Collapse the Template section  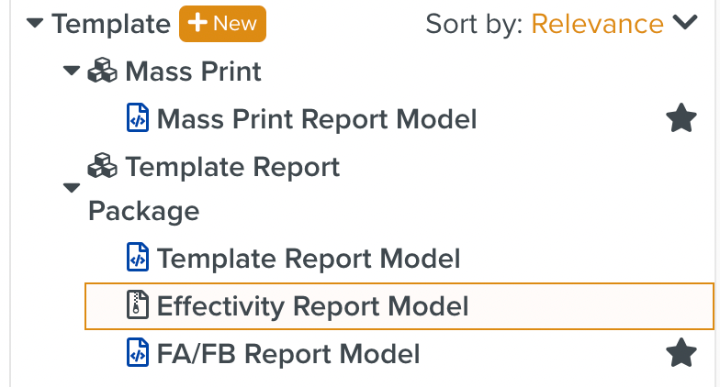pos(35,24)
